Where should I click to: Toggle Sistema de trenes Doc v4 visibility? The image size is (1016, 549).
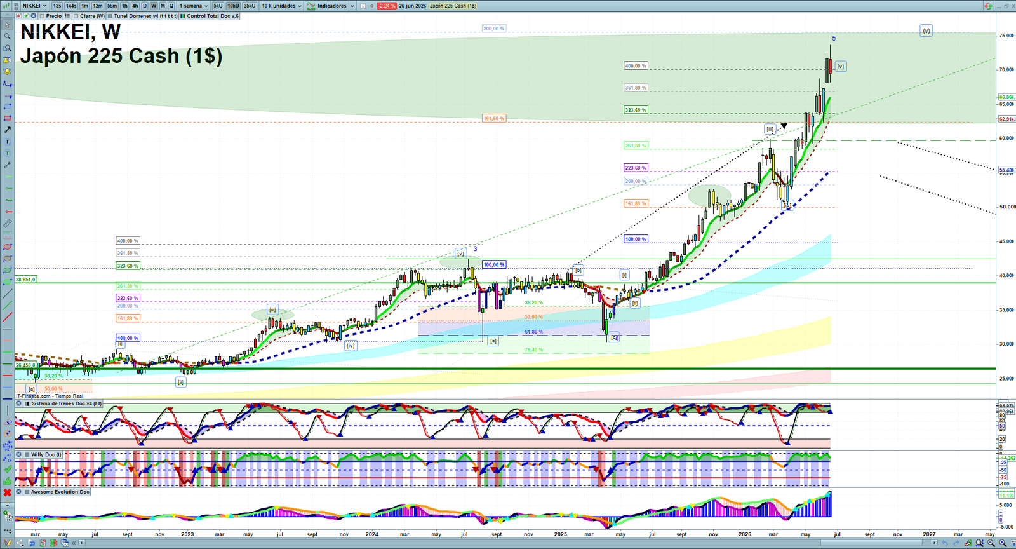[27, 403]
